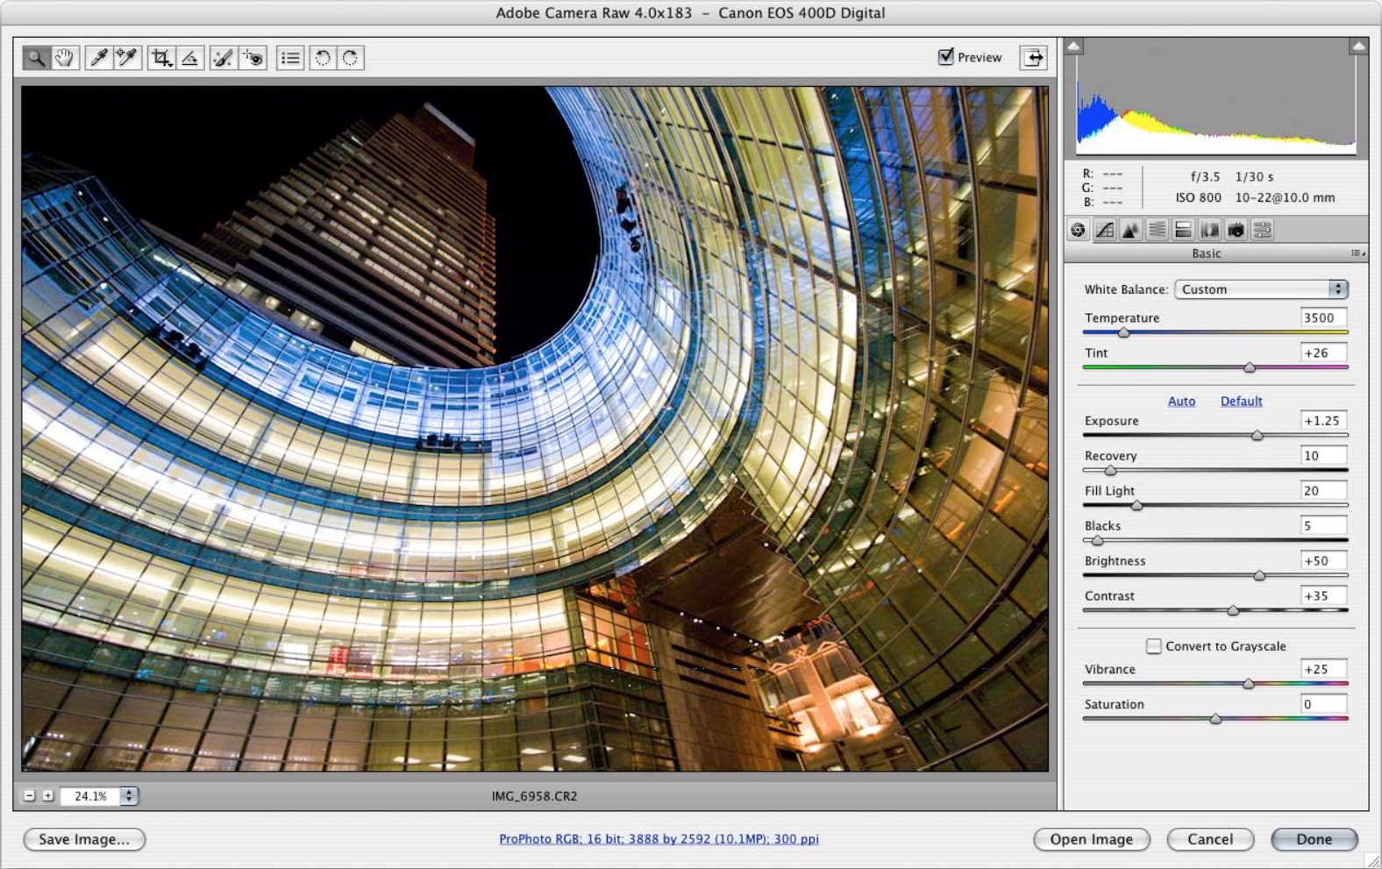This screenshot has width=1382, height=869.
Task: Click the Recovery value field 10
Action: [1323, 456]
